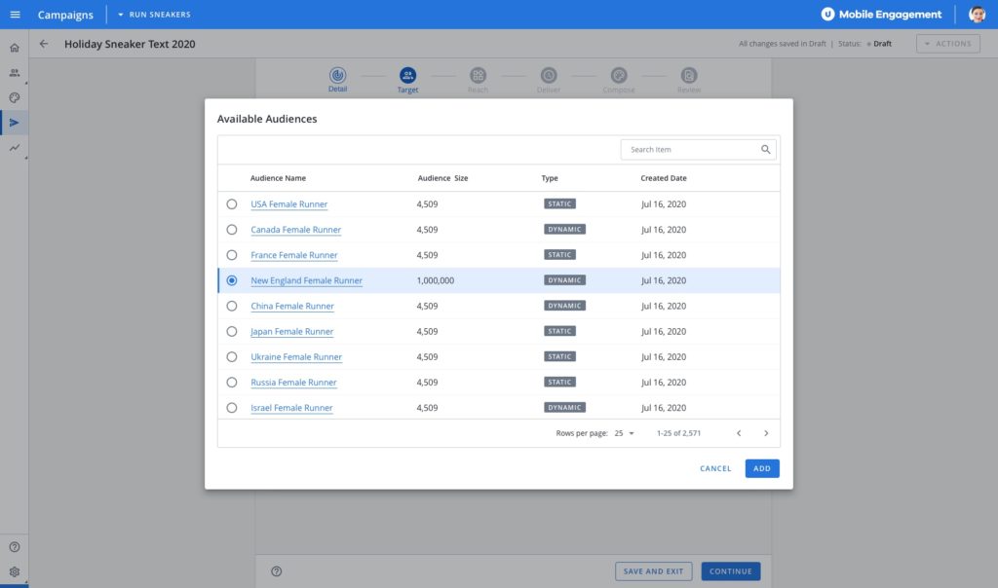Open Russia Female Runner link
The image size is (998, 588).
(x=293, y=382)
